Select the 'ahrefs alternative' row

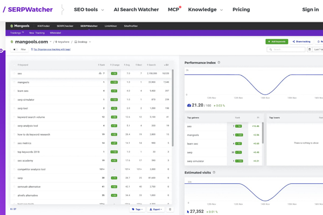coord(91,195)
